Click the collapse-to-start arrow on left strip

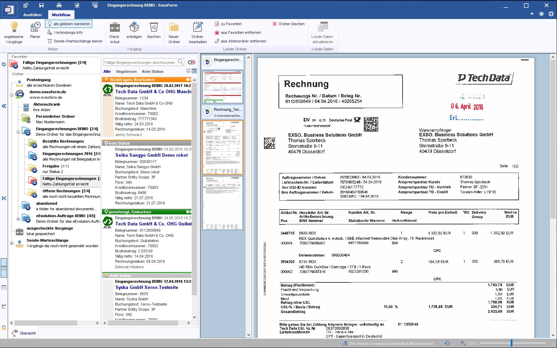click(4, 198)
